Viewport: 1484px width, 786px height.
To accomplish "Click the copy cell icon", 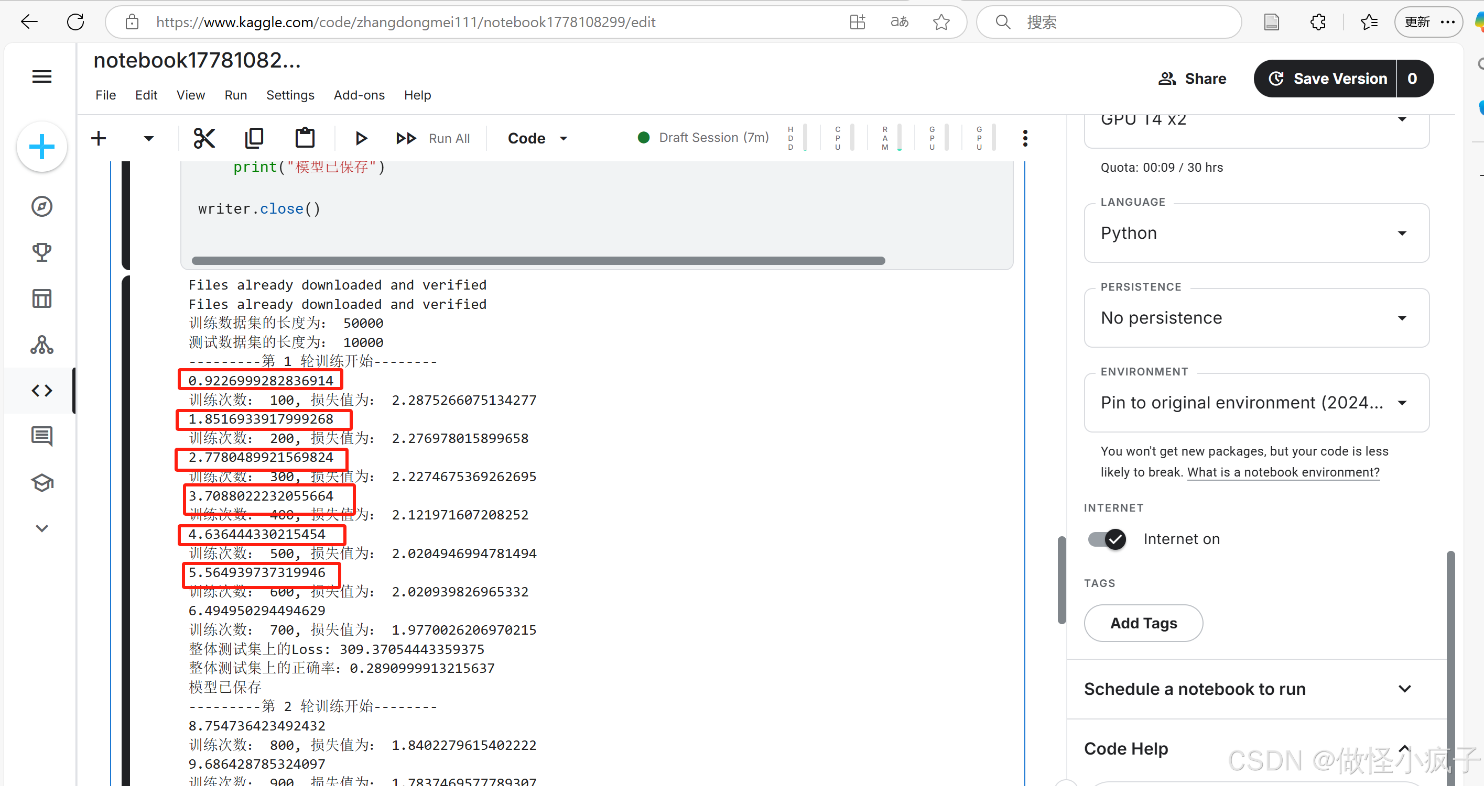I will [254, 138].
